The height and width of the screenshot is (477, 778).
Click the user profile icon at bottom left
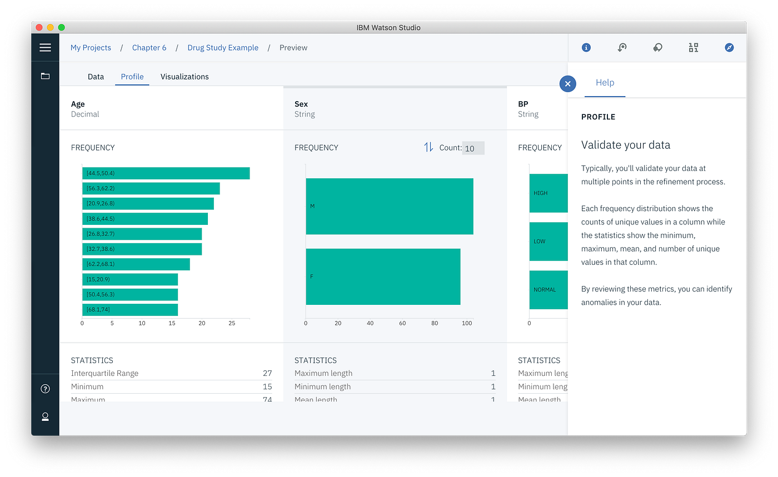[x=45, y=417]
